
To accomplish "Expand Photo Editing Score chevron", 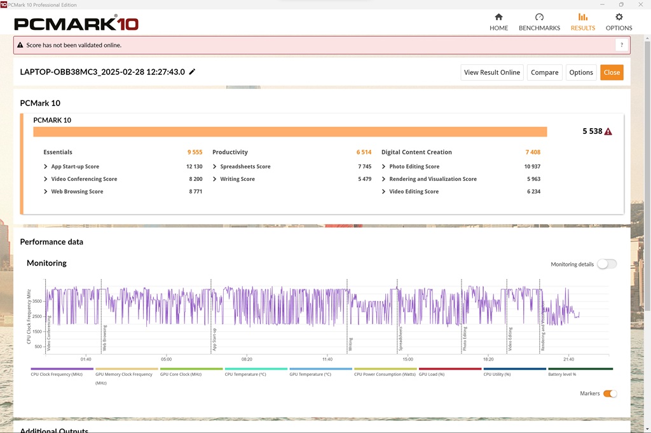I will point(384,166).
